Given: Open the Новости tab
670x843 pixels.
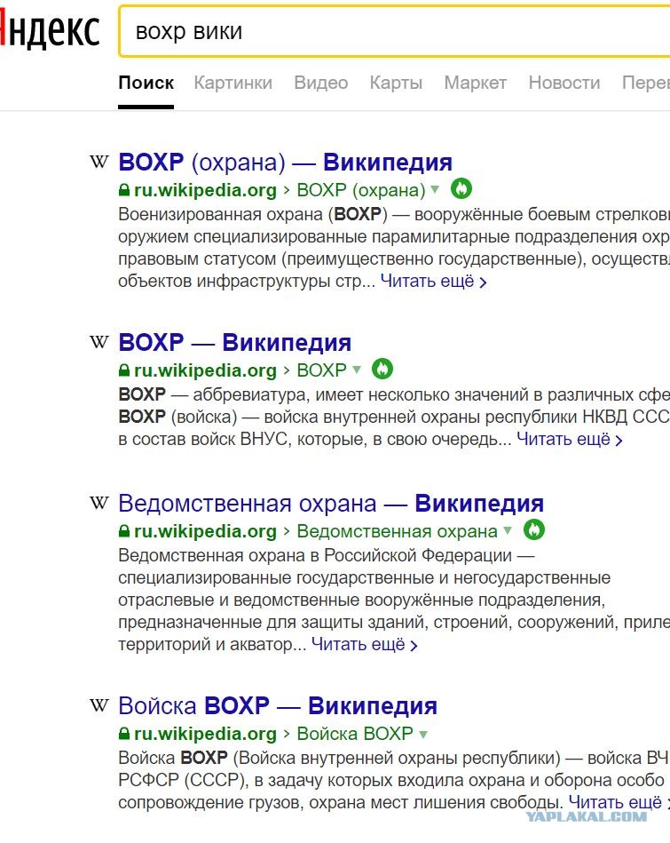Looking at the screenshot, I should click(x=564, y=83).
